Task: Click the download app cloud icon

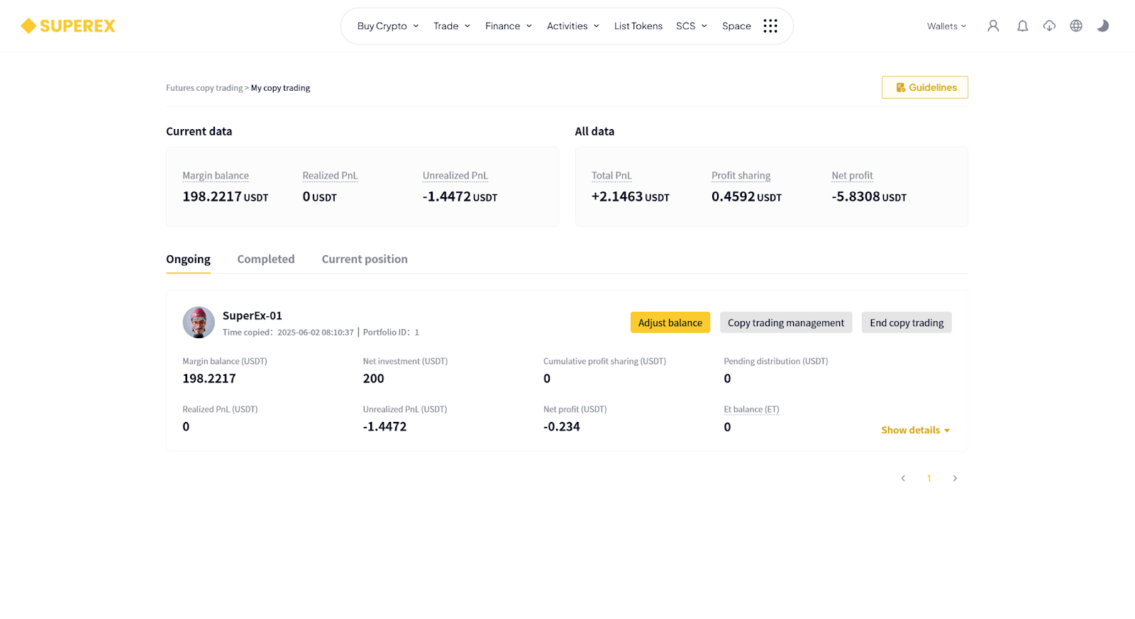Action: [x=1049, y=26]
